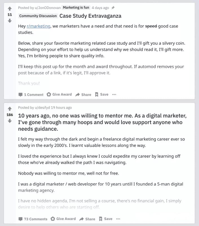Save the post by u/desifyd
Image resolution: width=199 pixels, height=226 pixels.
coord(106,219)
